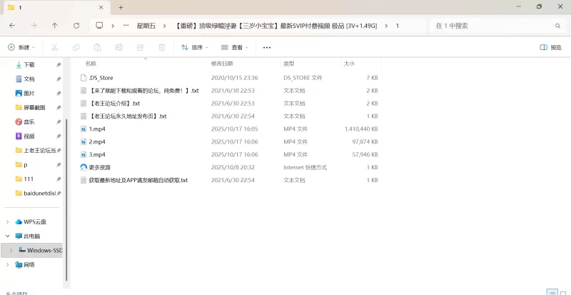Refresh the current folder view
The width and height of the screenshot is (571, 295).
[76, 26]
